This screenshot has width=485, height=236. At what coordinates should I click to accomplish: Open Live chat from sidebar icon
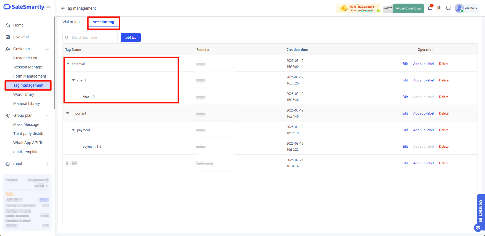(x=8, y=37)
